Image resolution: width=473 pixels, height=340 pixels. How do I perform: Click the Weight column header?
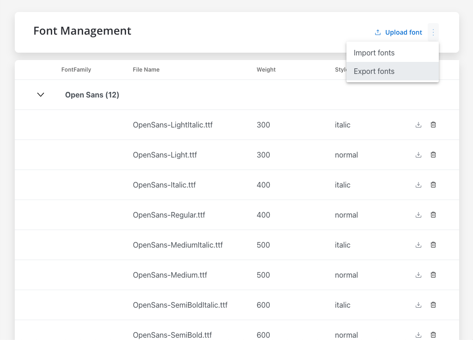(x=266, y=70)
